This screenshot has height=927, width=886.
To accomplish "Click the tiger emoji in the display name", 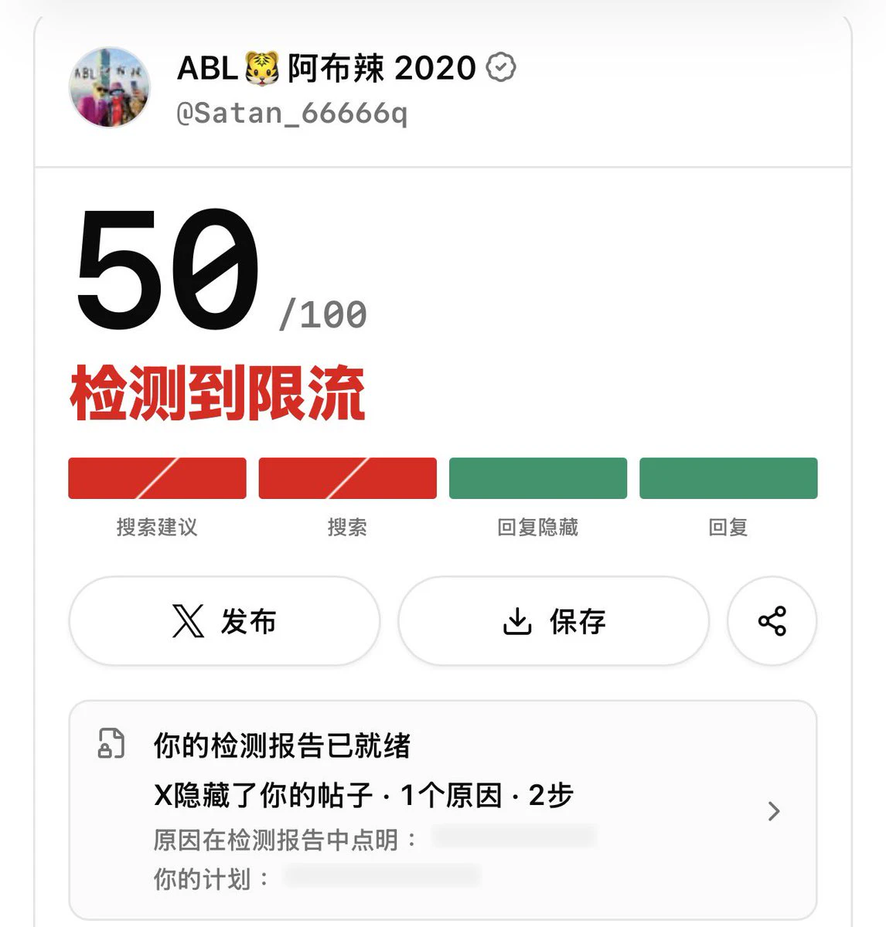I will tap(262, 68).
